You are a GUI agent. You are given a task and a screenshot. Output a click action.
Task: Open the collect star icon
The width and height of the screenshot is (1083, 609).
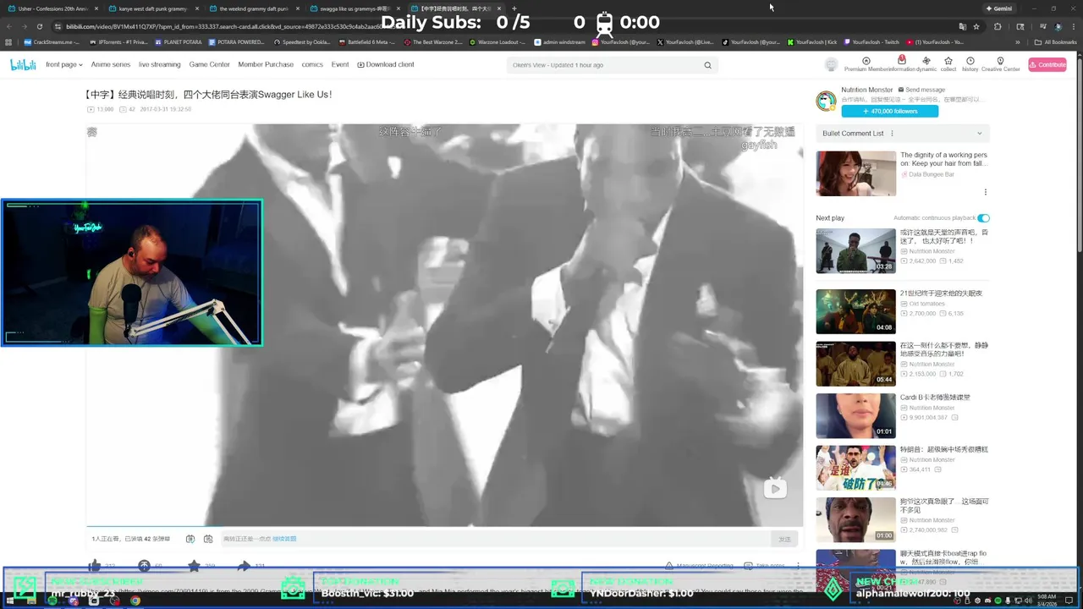point(948,61)
